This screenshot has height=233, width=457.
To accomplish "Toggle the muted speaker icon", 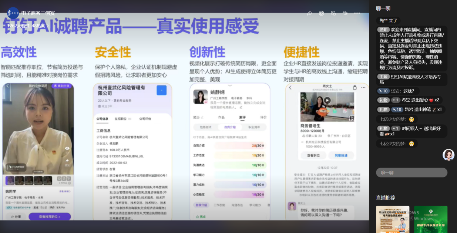I will (x=345, y=13).
